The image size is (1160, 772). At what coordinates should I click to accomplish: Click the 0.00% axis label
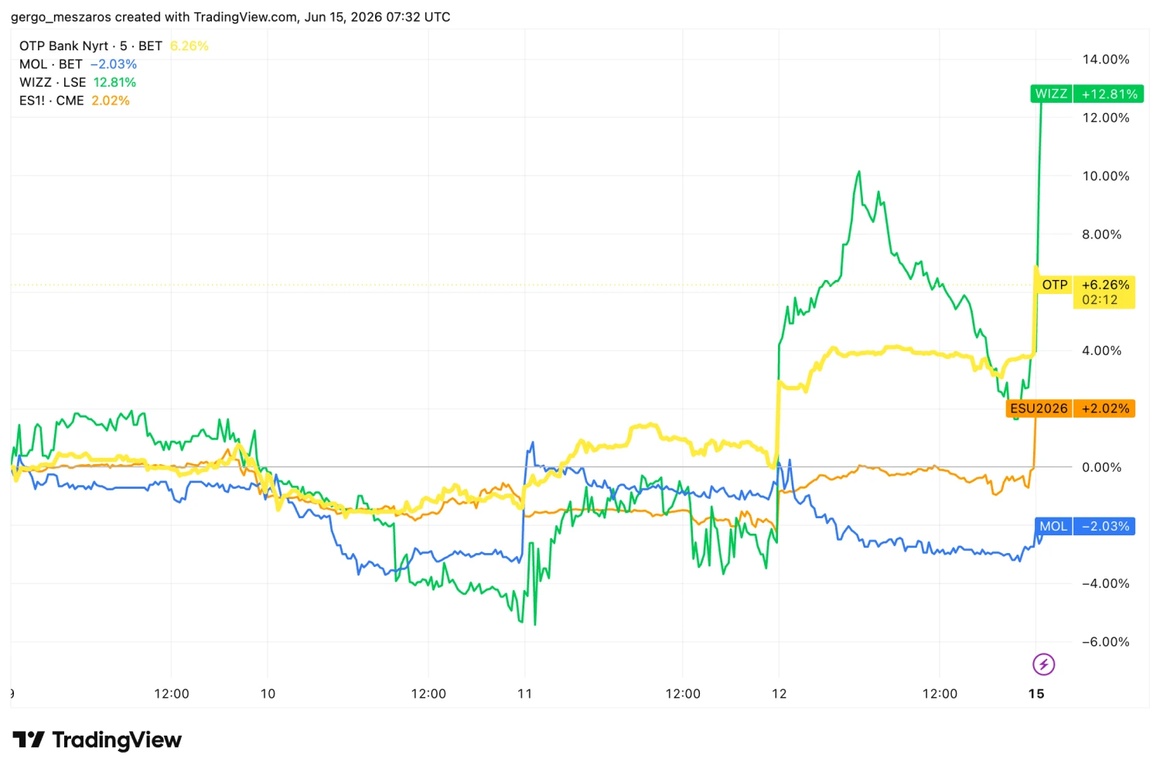tap(1101, 467)
